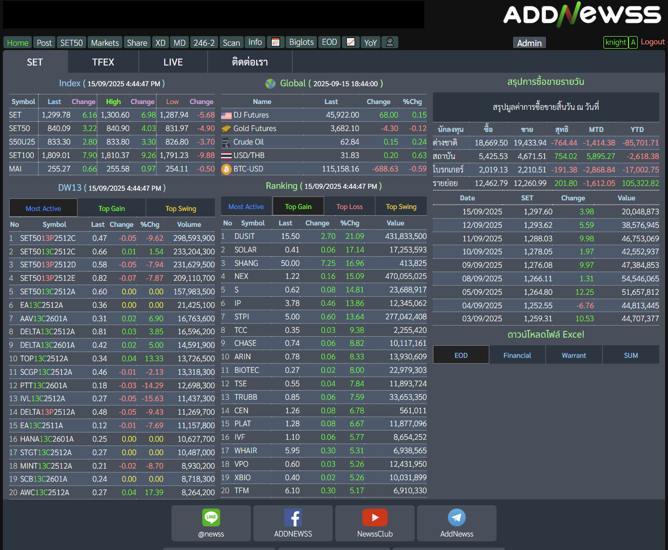Click DUSIT in the ranking table

(245, 236)
